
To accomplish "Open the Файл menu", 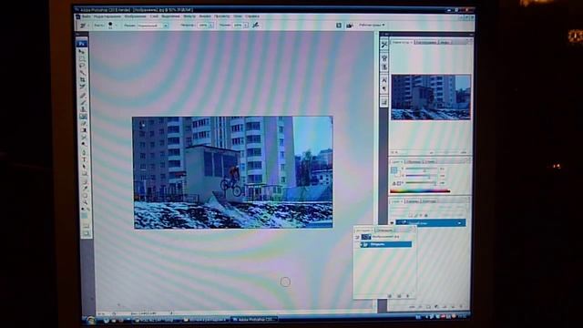I will pyautogui.click(x=86, y=16).
